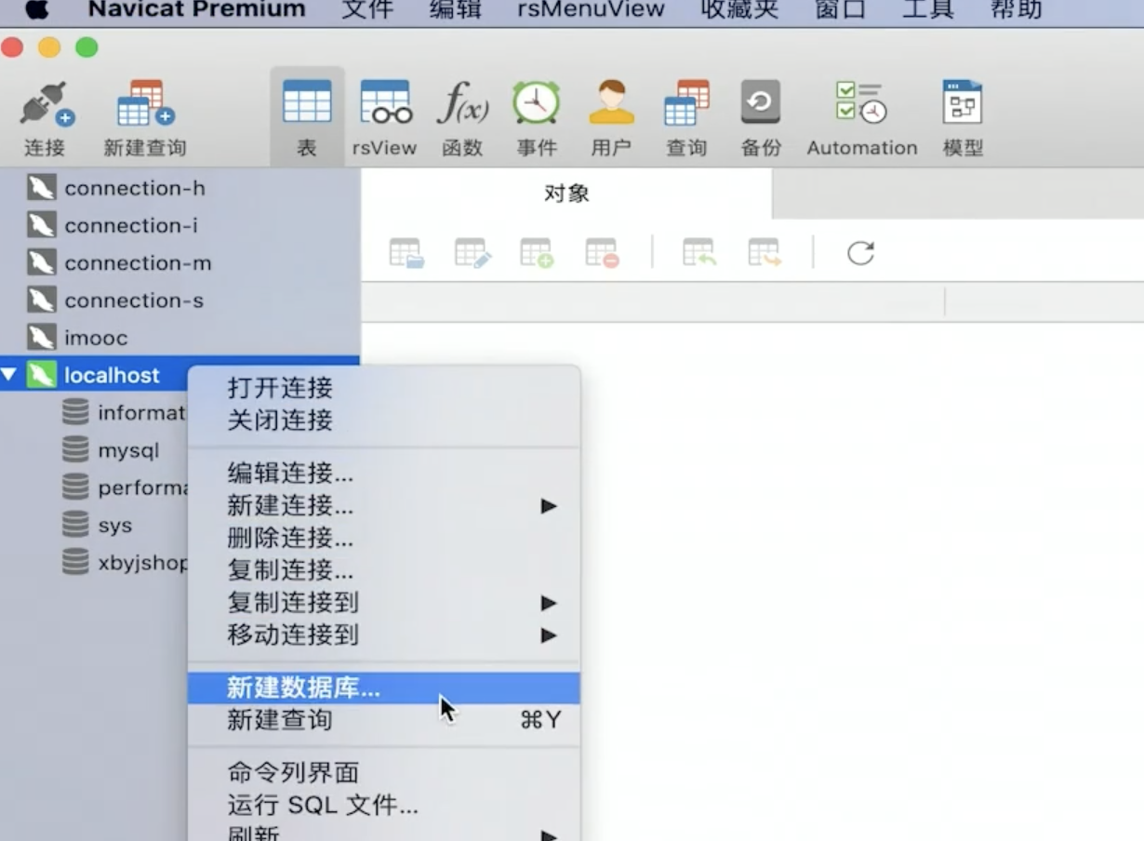Image resolution: width=1144 pixels, height=841 pixels.
Task: Select the rsView glasses icon
Action: pos(385,103)
